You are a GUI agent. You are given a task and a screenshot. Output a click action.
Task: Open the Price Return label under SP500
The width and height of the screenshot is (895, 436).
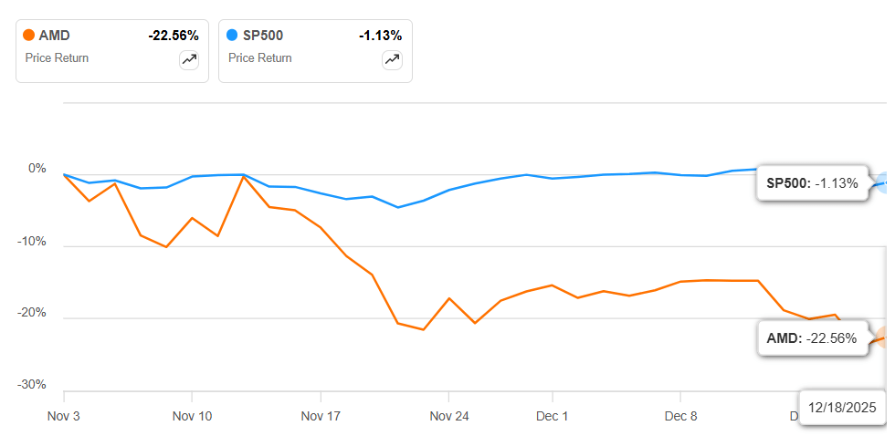[x=260, y=57]
